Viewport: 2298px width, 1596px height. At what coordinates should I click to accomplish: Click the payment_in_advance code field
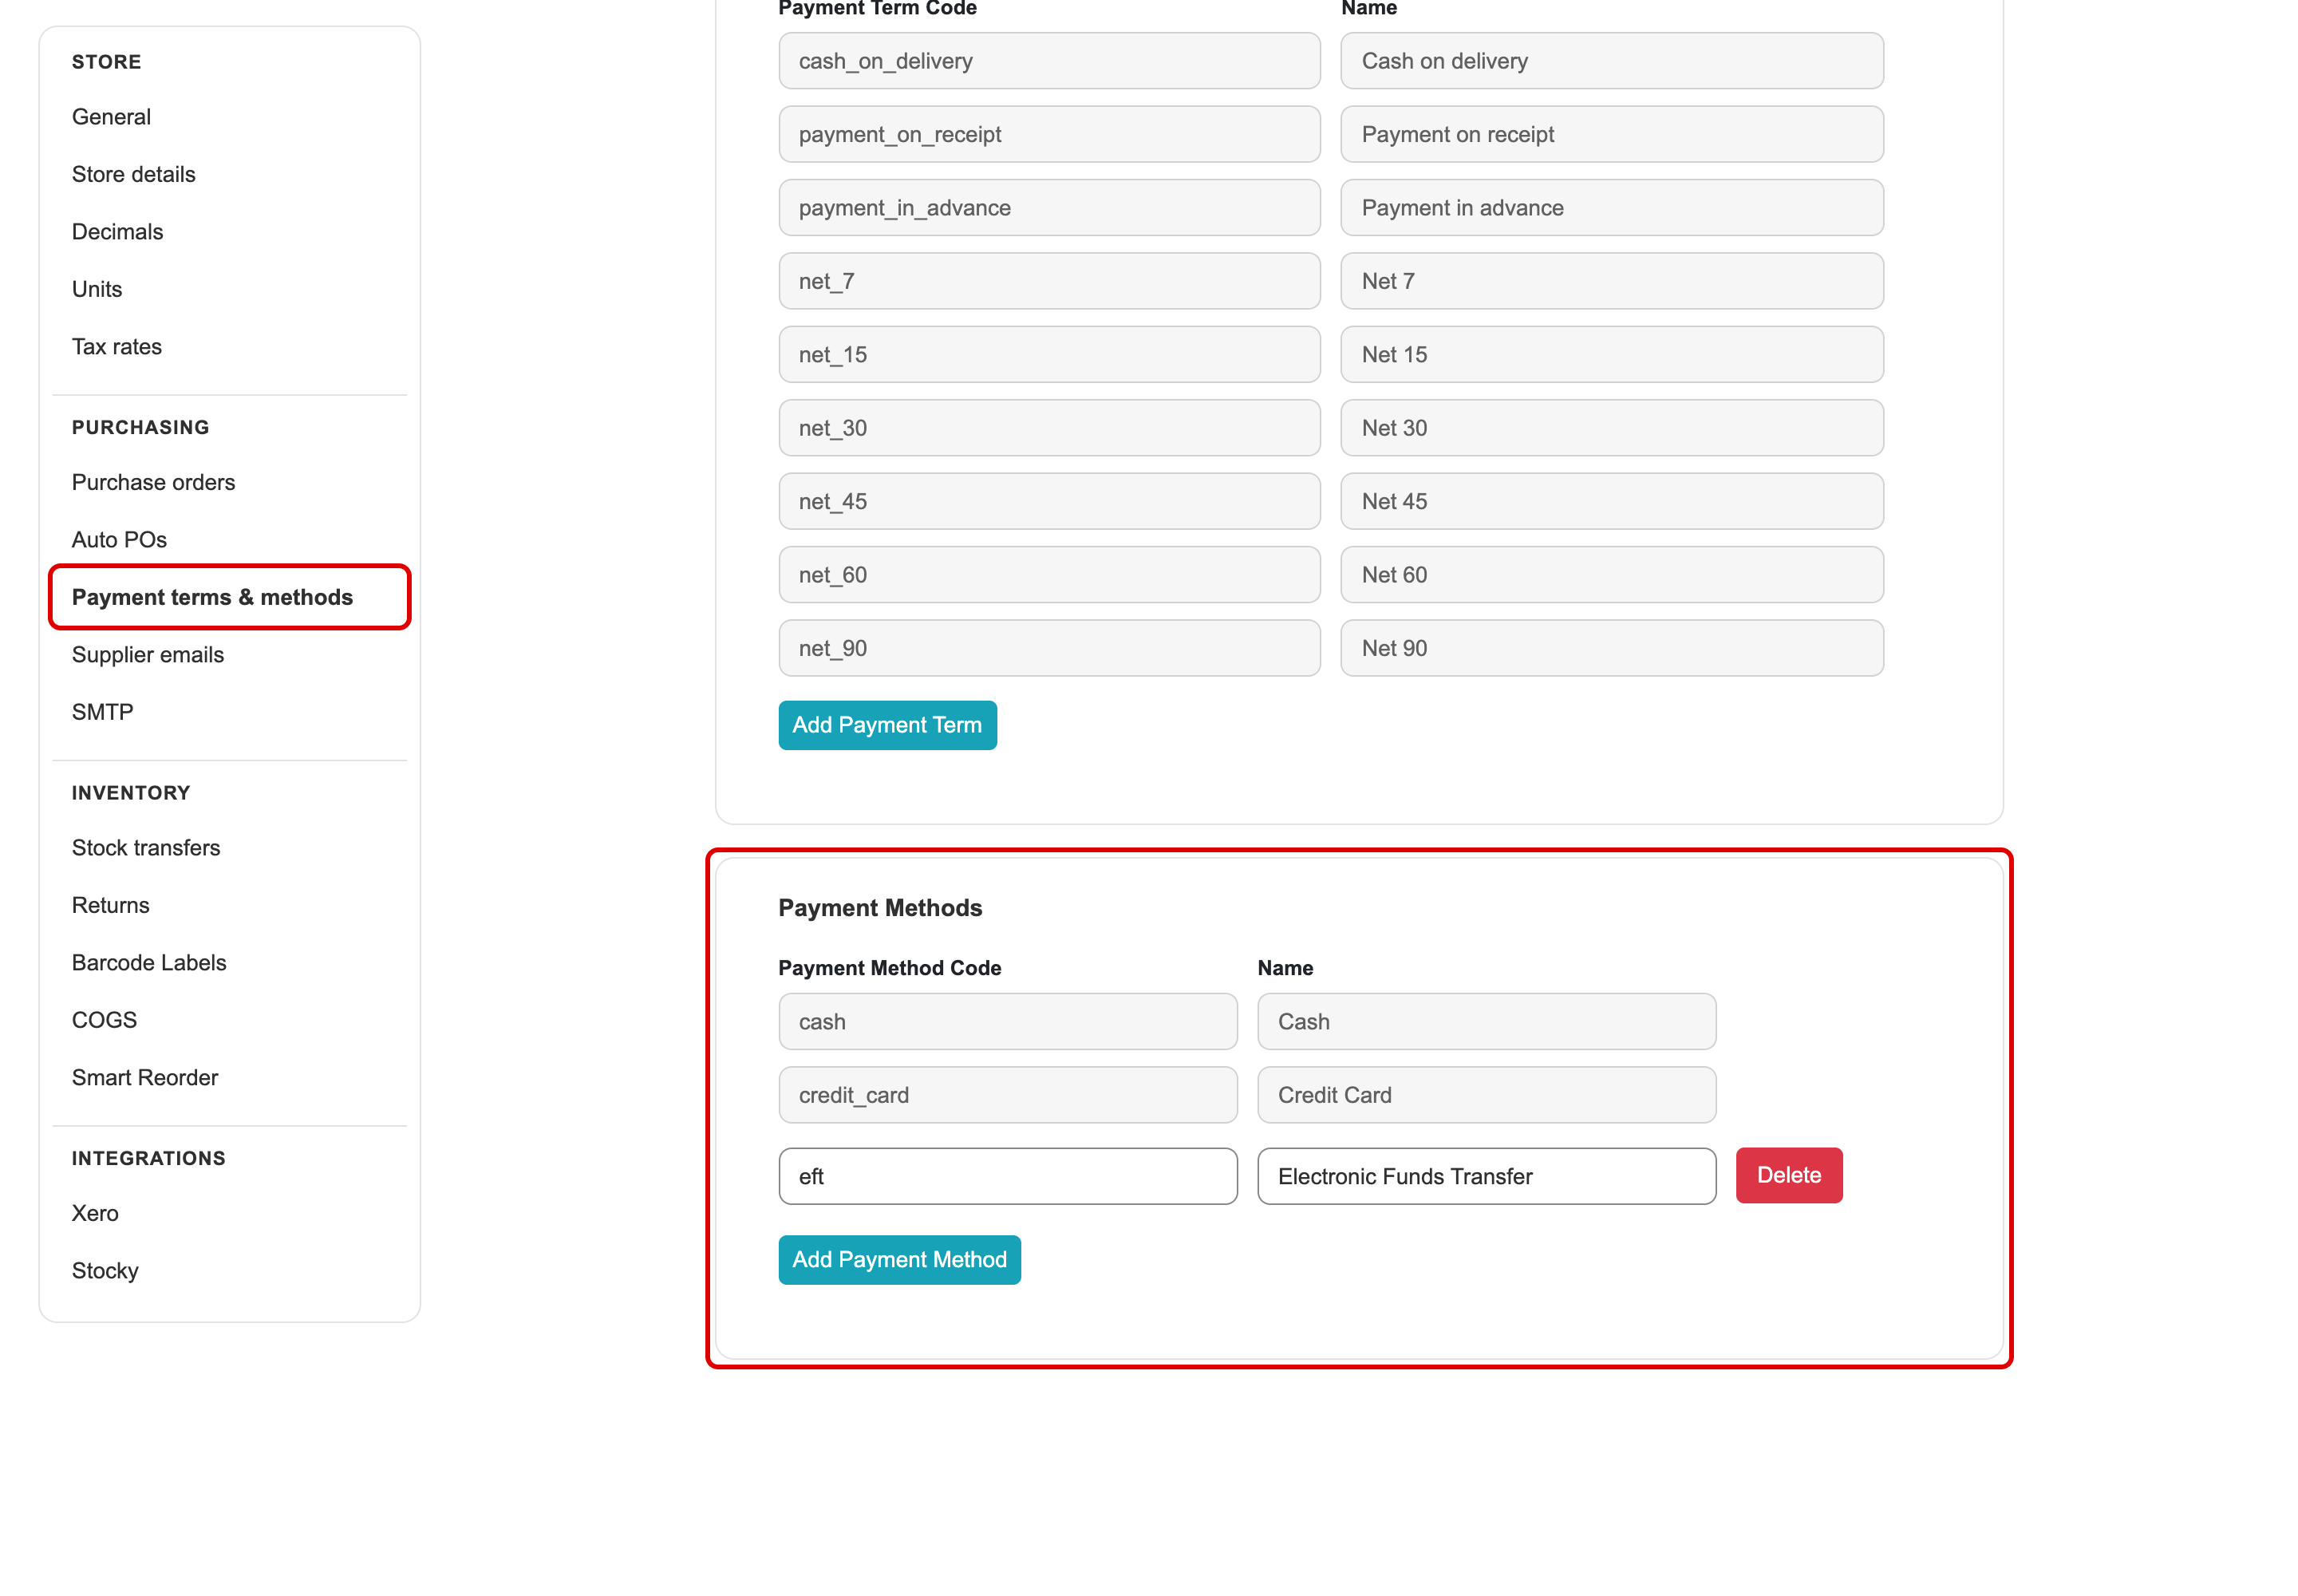[x=1050, y=208]
